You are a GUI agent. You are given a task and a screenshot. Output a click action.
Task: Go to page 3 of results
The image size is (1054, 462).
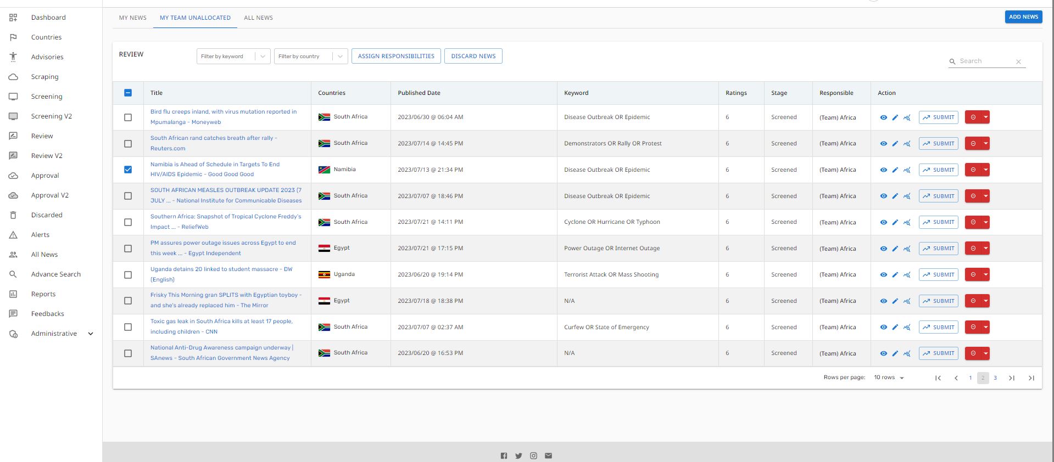[995, 378]
